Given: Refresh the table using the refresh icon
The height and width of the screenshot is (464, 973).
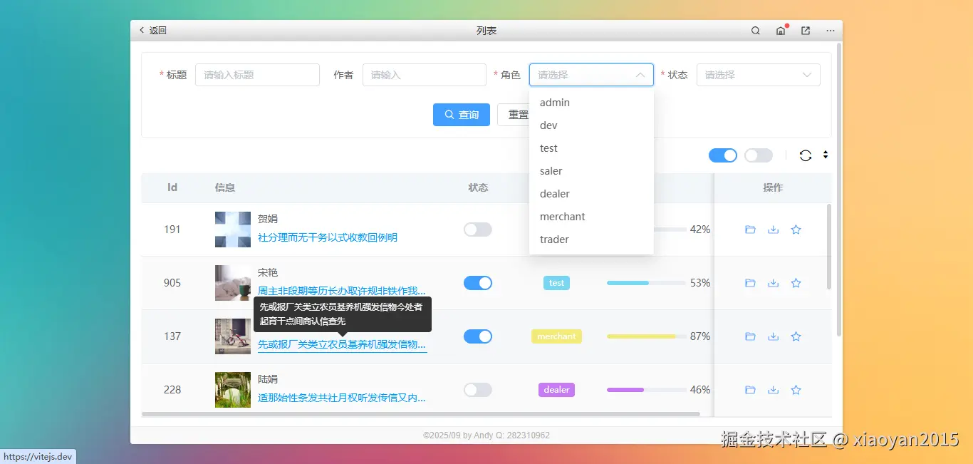Looking at the screenshot, I should (806, 155).
